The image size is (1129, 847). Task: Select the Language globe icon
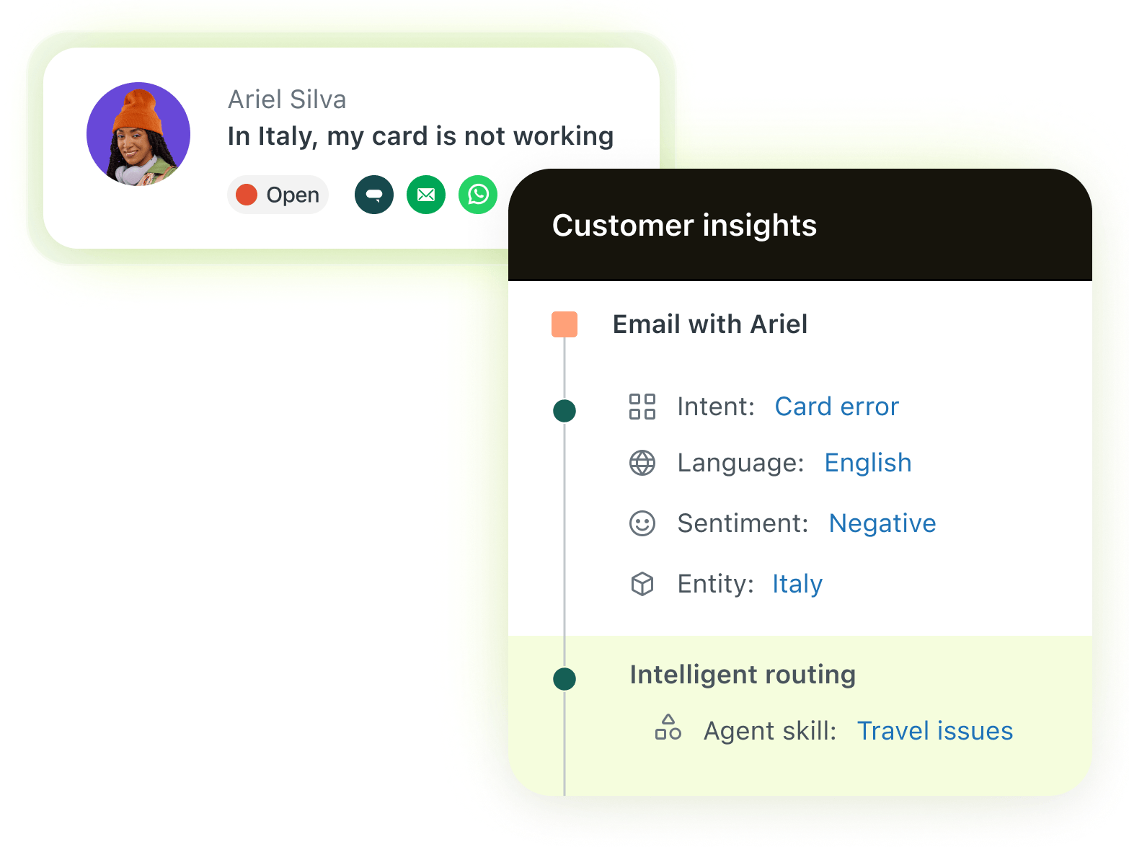[642, 463]
